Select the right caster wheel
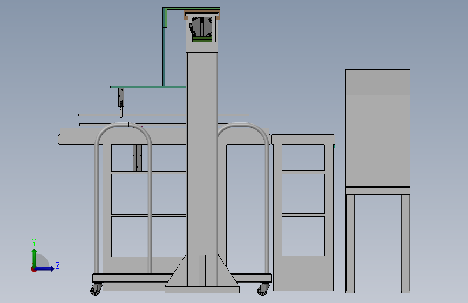Image resolution: width=468 pixels, height=303 pixels. pyautogui.click(x=263, y=290)
